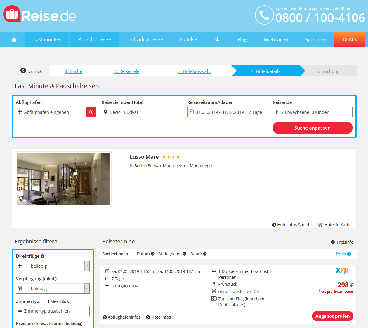Click the red airport search magnifier
Image resolution: width=368 pixels, height=328 pixels.
coord(91,112)
